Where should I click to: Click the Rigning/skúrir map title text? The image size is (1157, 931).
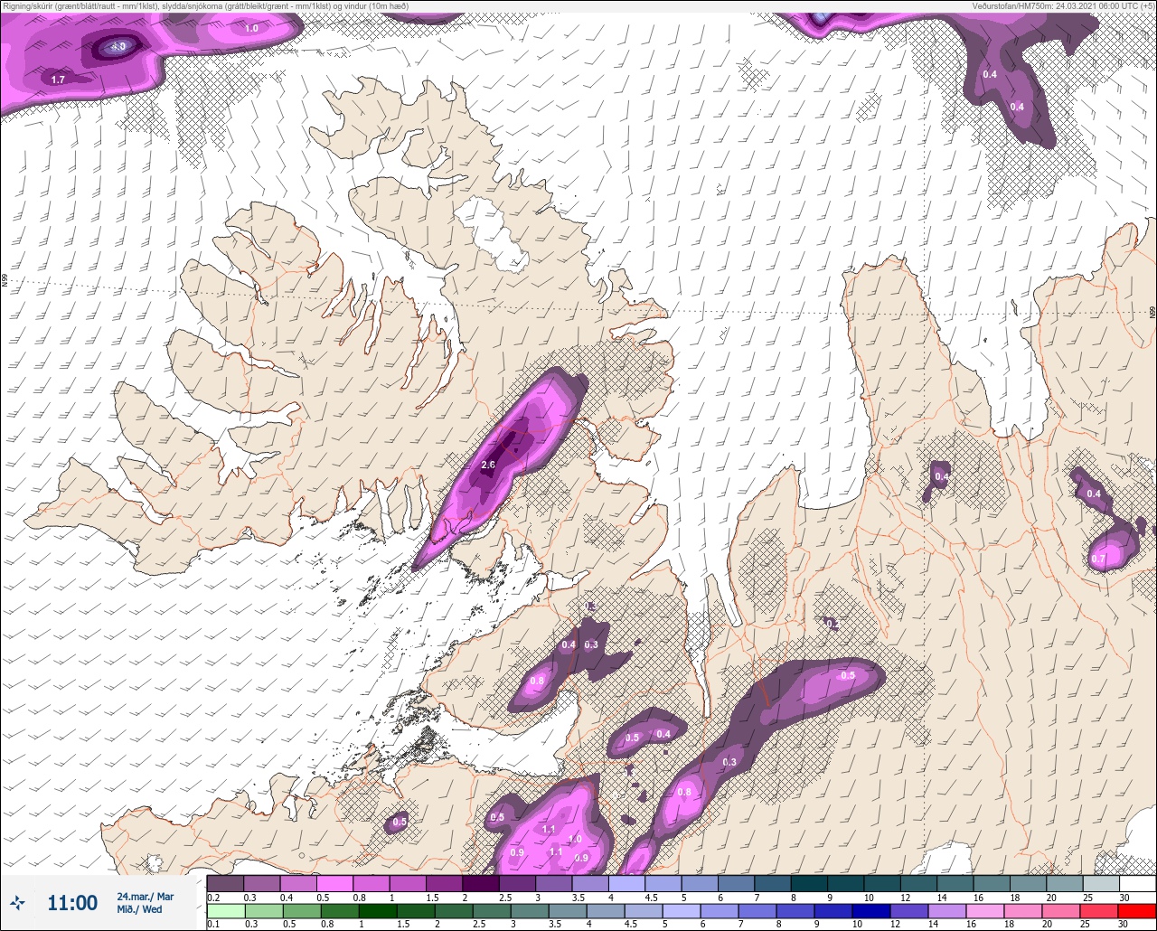point(205,6)
